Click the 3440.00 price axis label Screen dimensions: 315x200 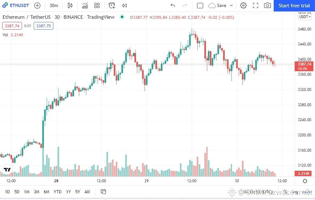click(305, 44)
